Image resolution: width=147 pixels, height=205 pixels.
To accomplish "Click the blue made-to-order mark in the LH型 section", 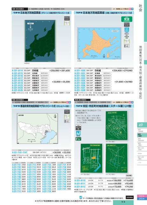I will tap(78, 133).
